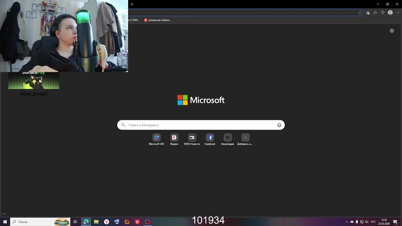Open the OBS recording app in taskbar

pyautogui.click(x=148, y=222)
